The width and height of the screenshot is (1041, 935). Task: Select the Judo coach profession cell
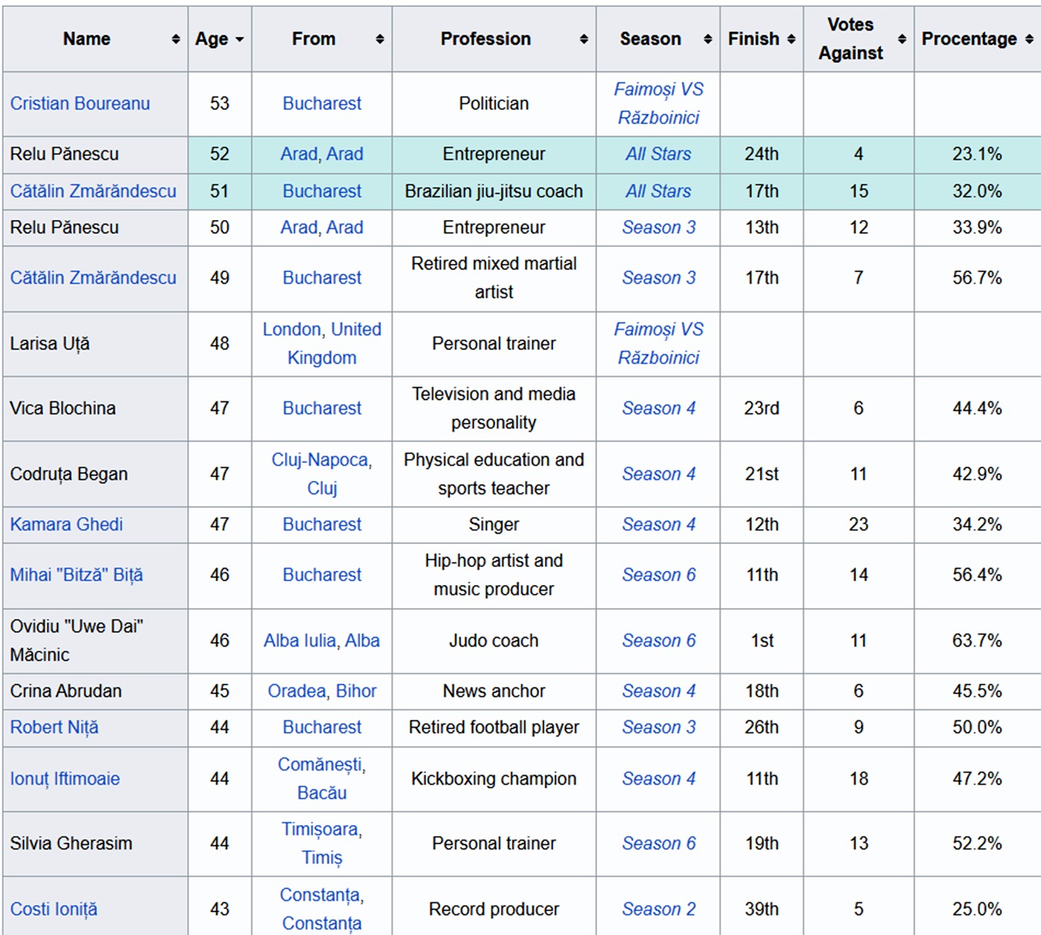point(493,640)
